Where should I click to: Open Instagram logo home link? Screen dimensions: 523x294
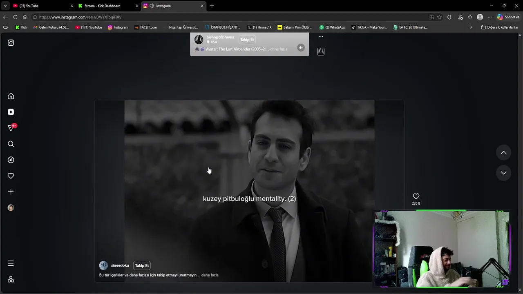tap(11, 43)
